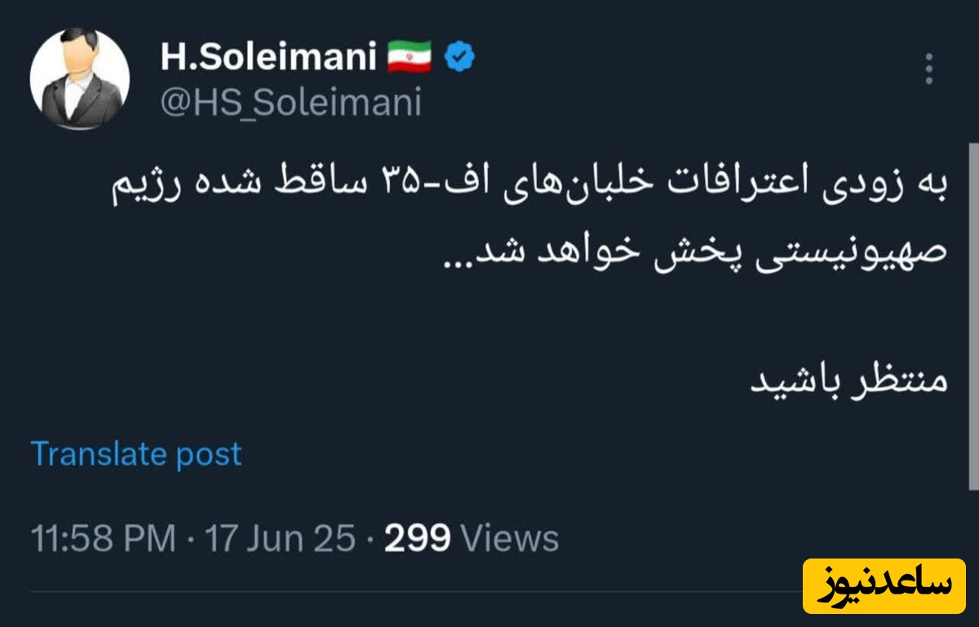The height and width of the screenshot is (627, 979).
Task: Open the 11:58 PM timestamp
Action: (103, 539)
